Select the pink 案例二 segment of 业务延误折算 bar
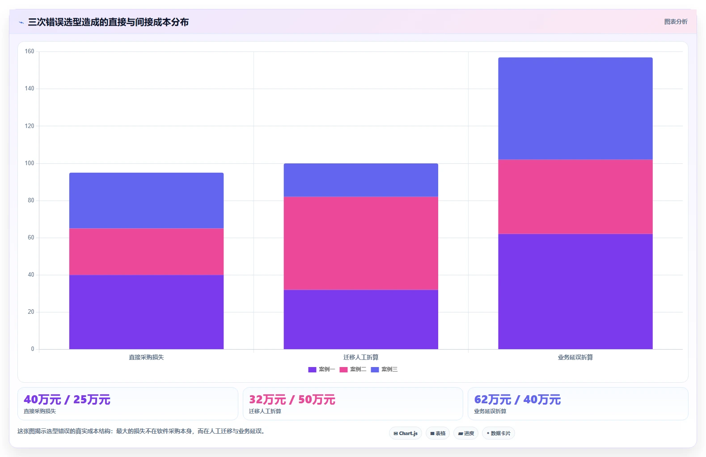Screen dimensions: 706x457 point(575,196)
